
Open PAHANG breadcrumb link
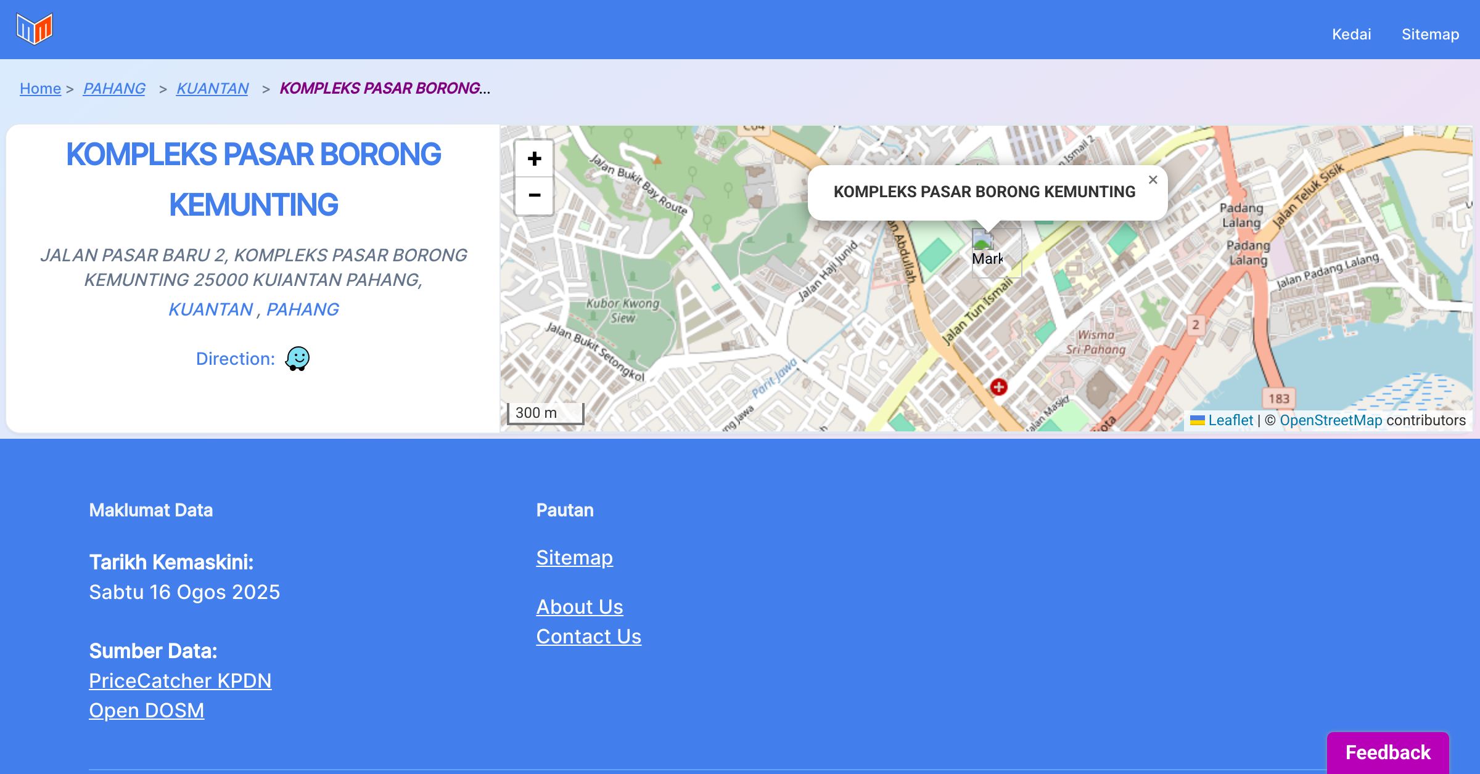coord(114,89)
